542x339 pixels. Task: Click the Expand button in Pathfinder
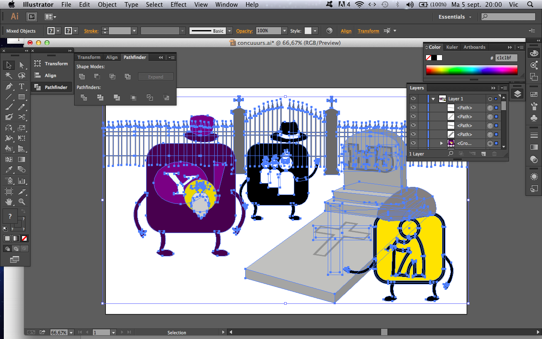155,77
